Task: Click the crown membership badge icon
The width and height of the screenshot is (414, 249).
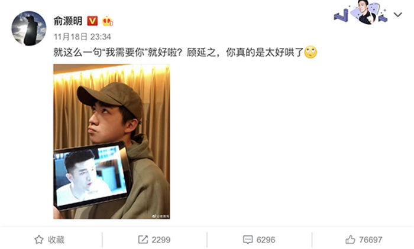Action: (107, 21)
